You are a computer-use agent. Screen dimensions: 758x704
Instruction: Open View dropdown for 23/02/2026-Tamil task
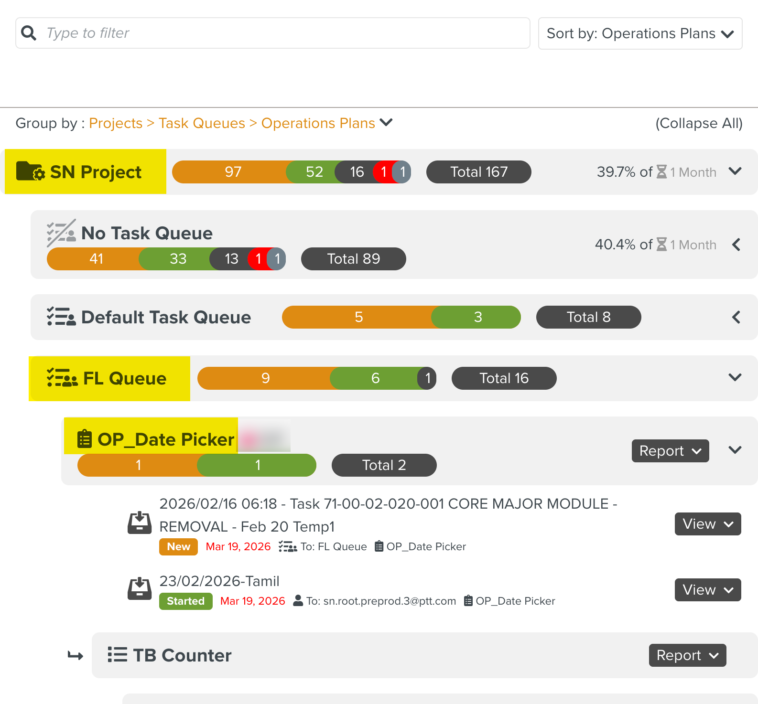pyautogui.click(x=708, y=590)
